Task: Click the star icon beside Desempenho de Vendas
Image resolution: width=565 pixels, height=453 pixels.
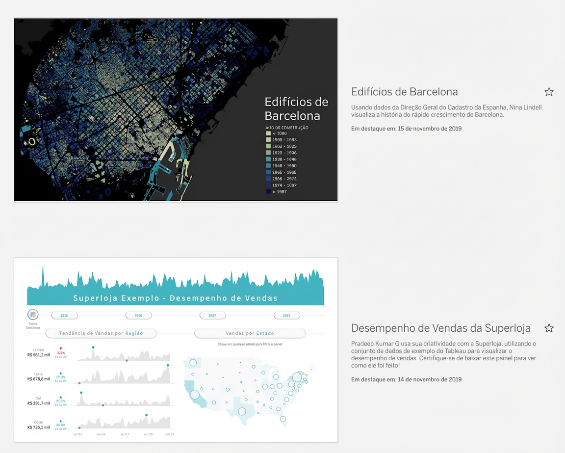Action: point(549,328)
